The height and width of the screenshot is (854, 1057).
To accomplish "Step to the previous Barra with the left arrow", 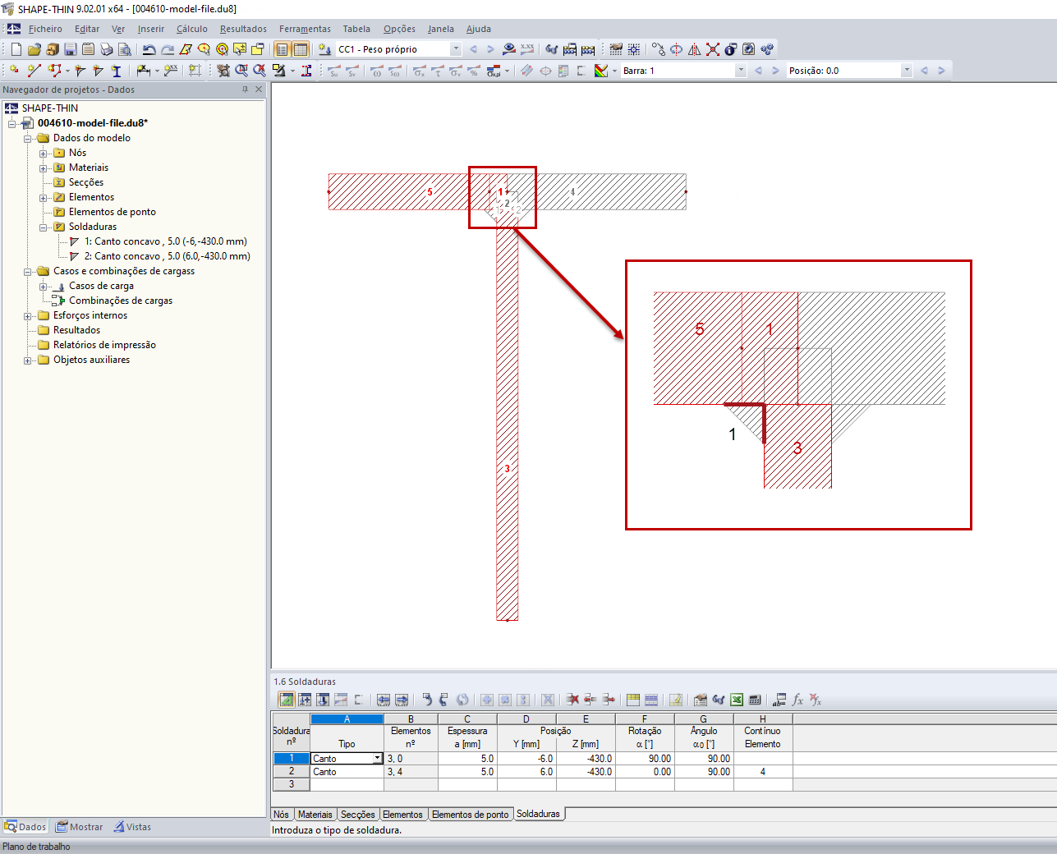I will 758,71.
